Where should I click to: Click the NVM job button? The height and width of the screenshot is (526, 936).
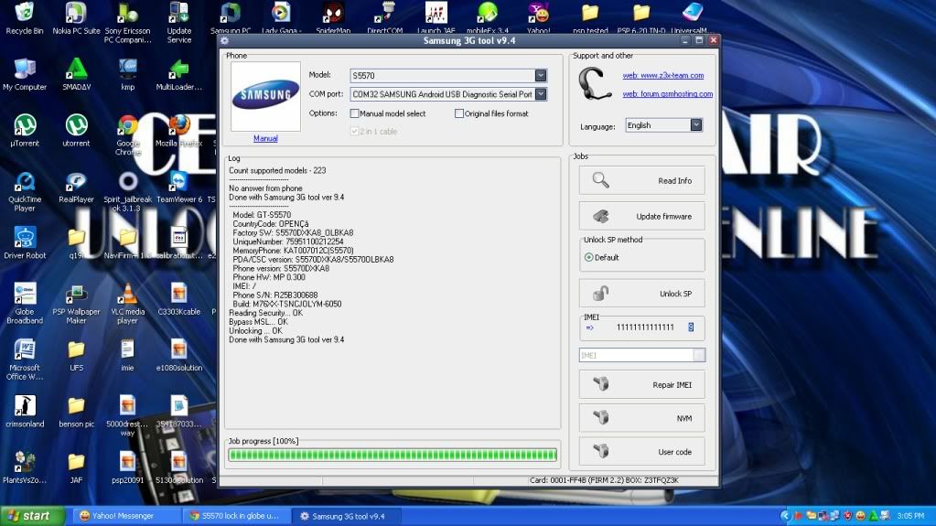click(x=641, y=418)
